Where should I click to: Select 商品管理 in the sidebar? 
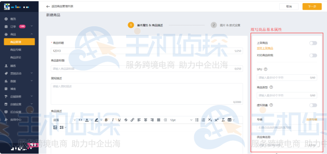(x=19, y=42)
